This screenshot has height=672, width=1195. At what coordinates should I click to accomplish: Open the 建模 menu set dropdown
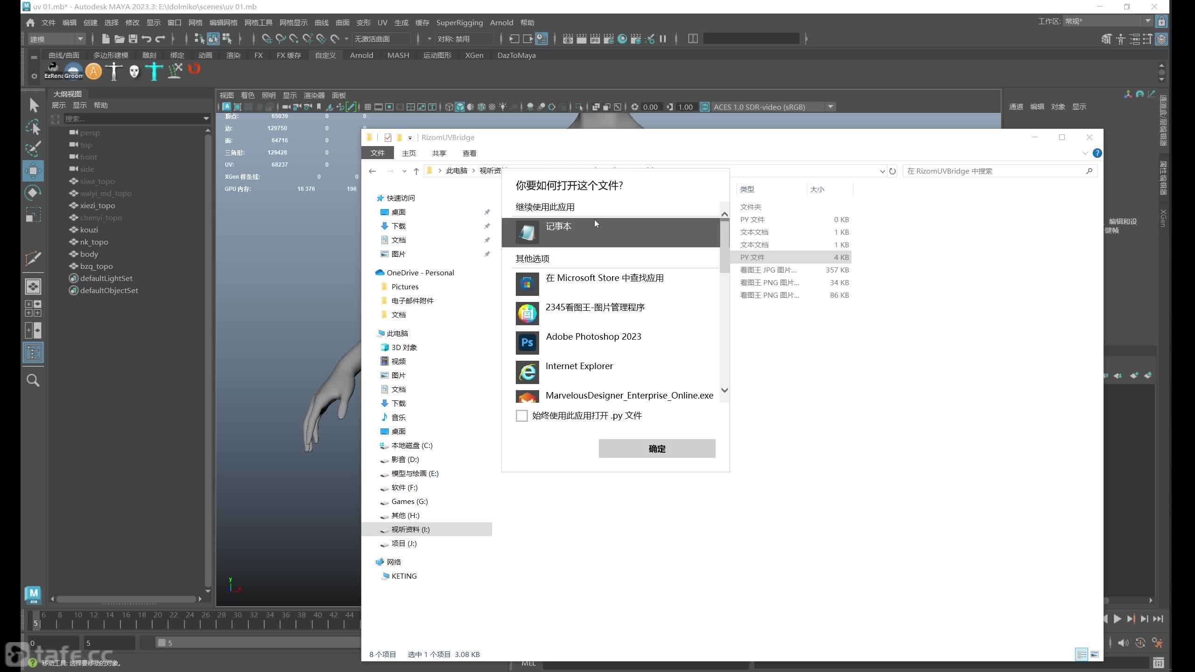(56, 39)
